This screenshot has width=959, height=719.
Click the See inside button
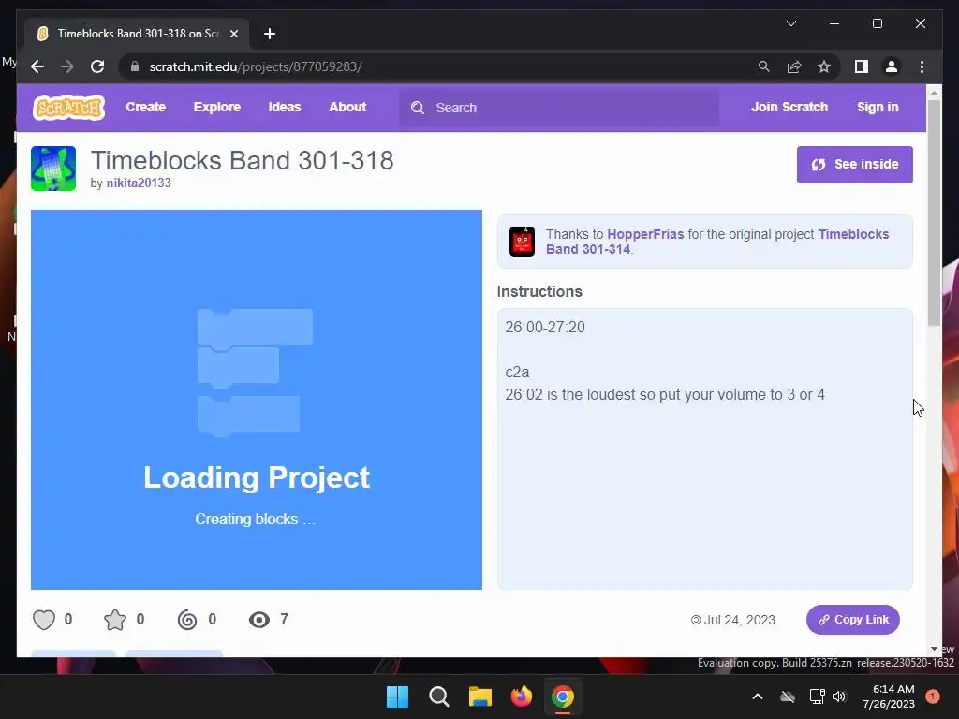click(854, 165)
